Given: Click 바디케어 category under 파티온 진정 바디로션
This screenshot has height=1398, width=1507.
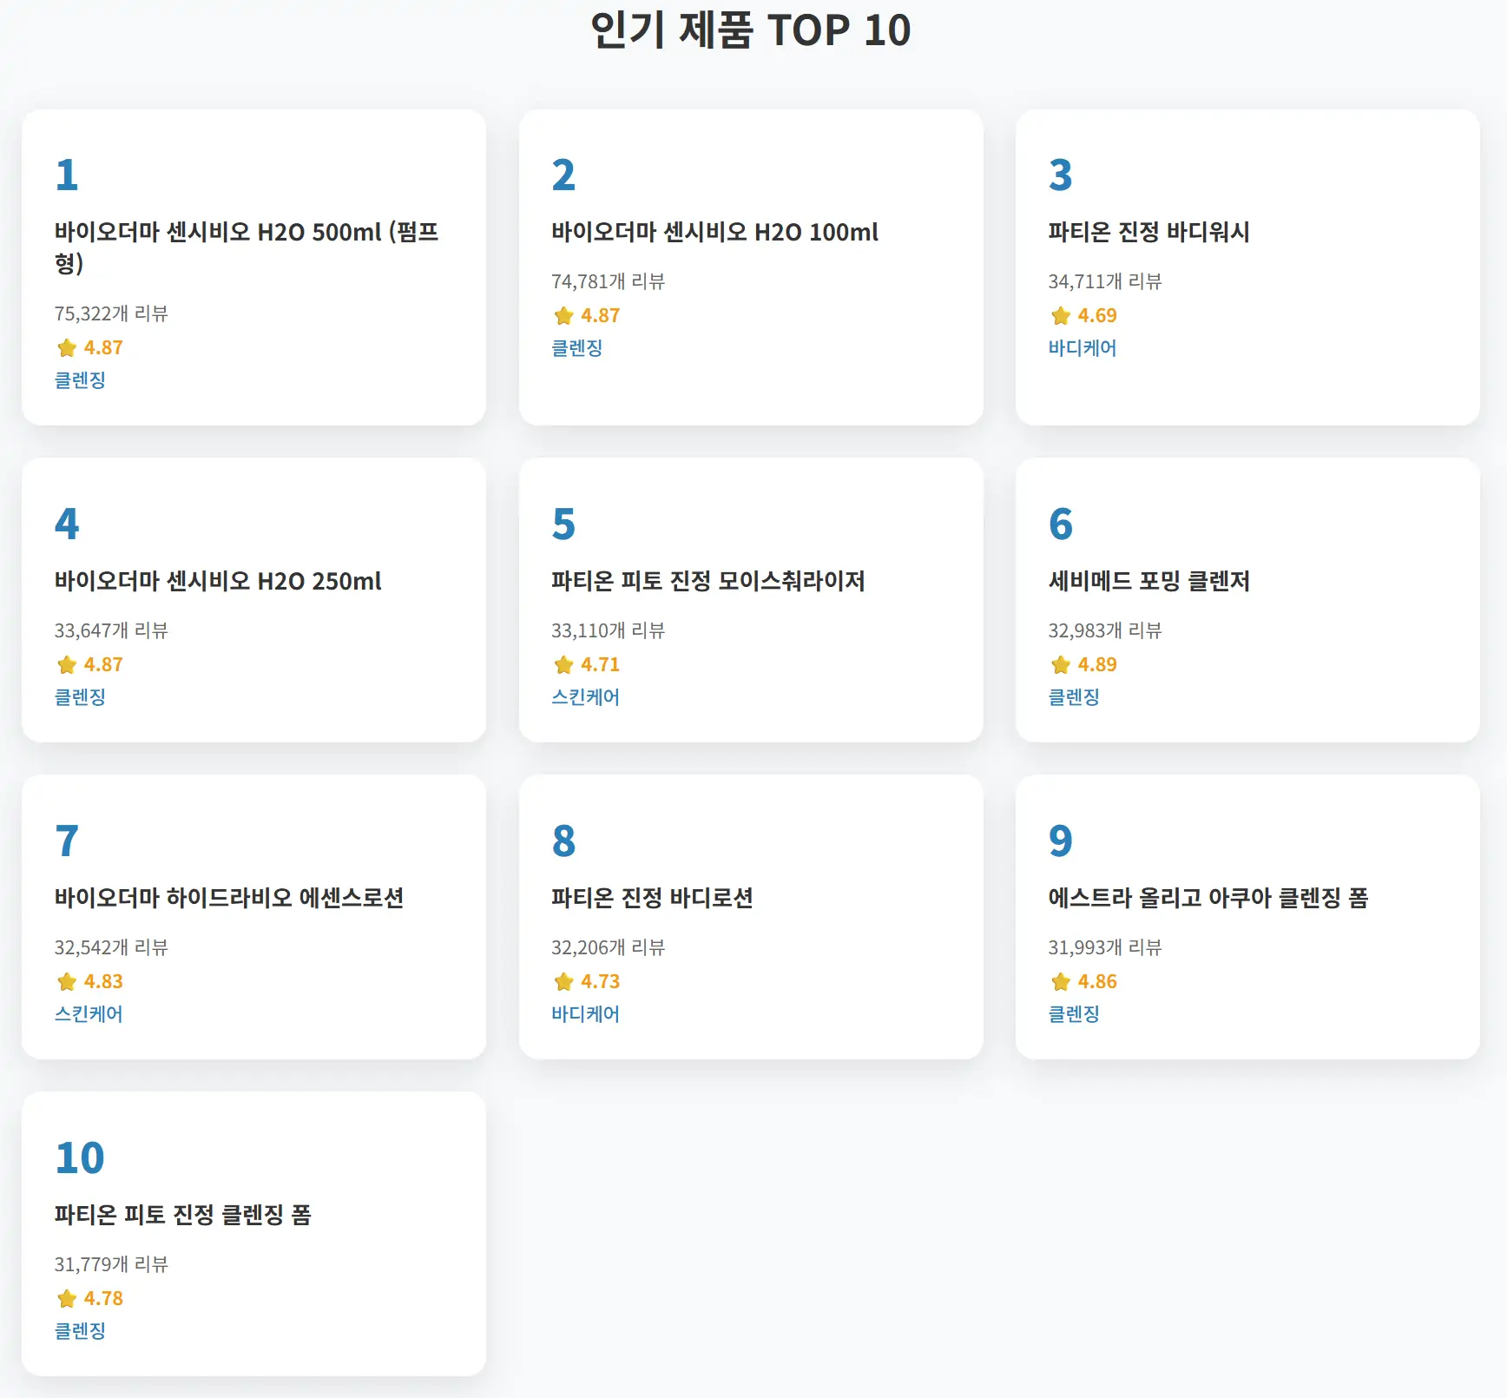Looking at the screenshot, I should (x=585, y=1014).
